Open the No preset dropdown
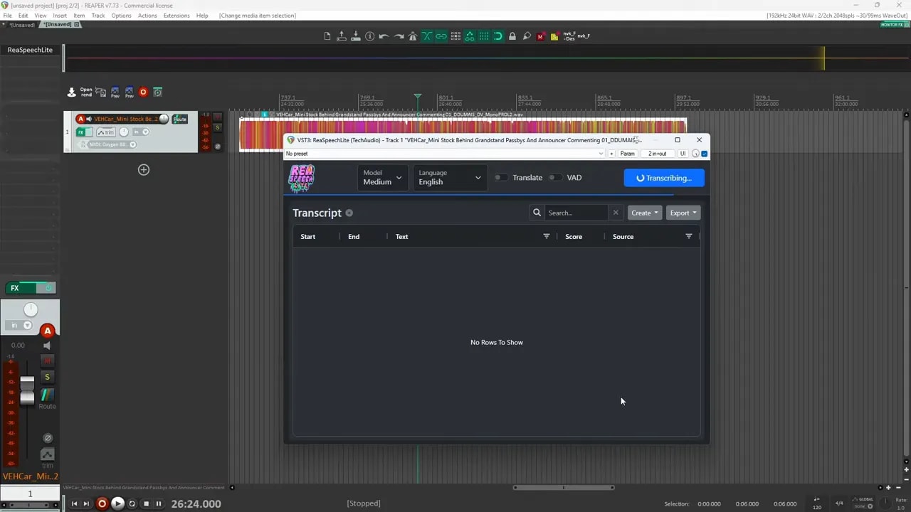Viewport: 911px width, 512px height. tap(445, 154)
